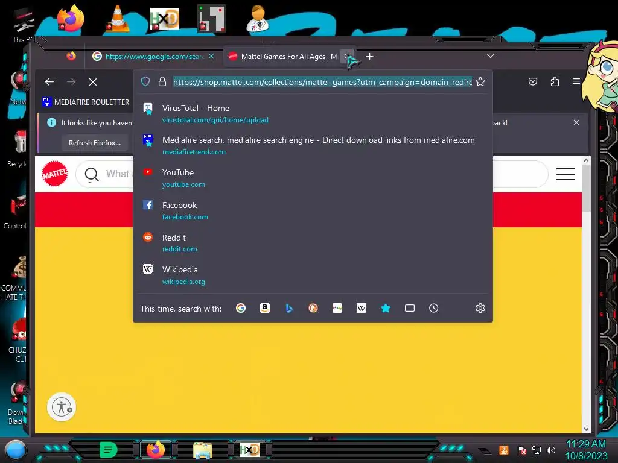Click the page vertical scrollbar thumb
Screen dimensions: 618x463
point(586,188)
